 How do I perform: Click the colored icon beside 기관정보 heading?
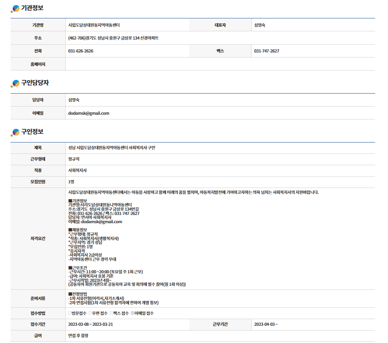click(15, 9)
